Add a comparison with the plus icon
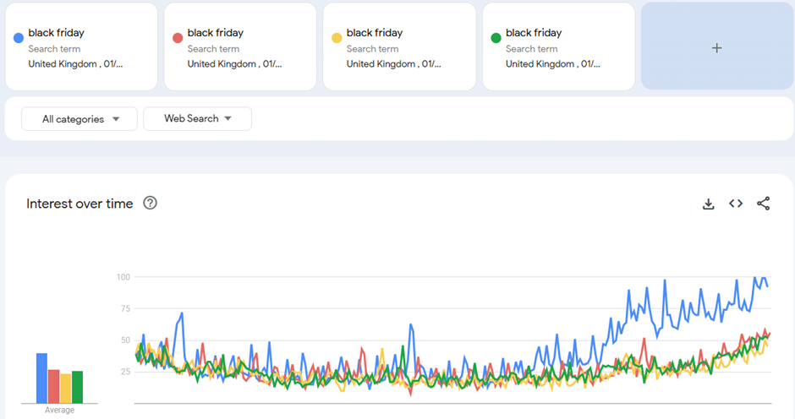Screen dimensions: 795x419 point(716,47)
